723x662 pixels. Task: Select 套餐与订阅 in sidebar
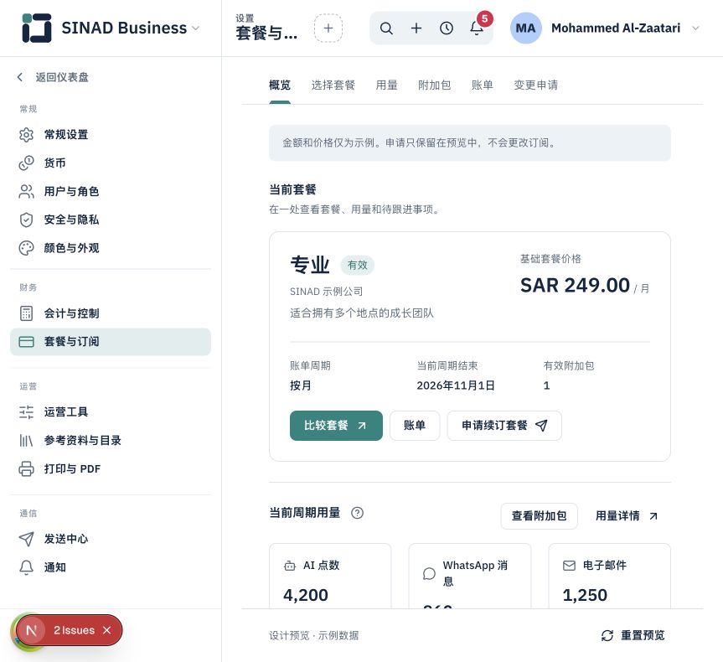pos(111,342)
